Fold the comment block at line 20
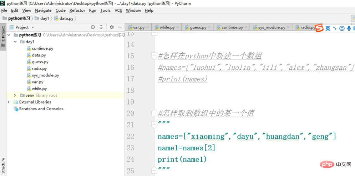Image resolution: width=355 pixels, height=176 pixels. coord(154,113)
